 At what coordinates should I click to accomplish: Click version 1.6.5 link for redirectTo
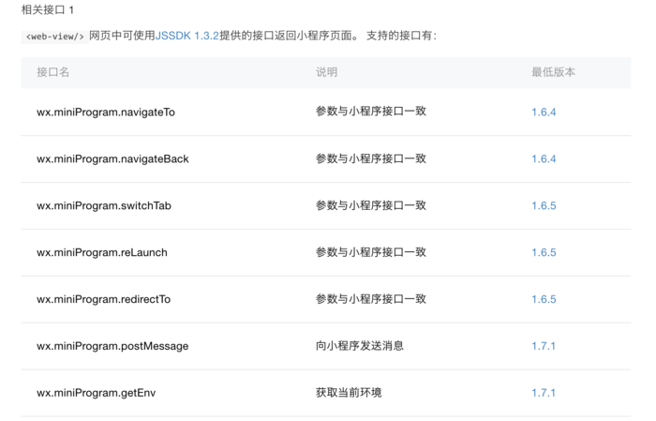(x=544, y=300)
